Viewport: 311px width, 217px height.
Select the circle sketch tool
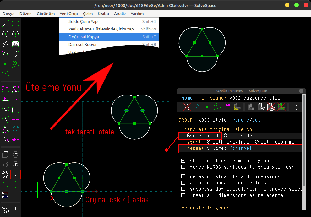pyautogui.click(x=5, y=34)
